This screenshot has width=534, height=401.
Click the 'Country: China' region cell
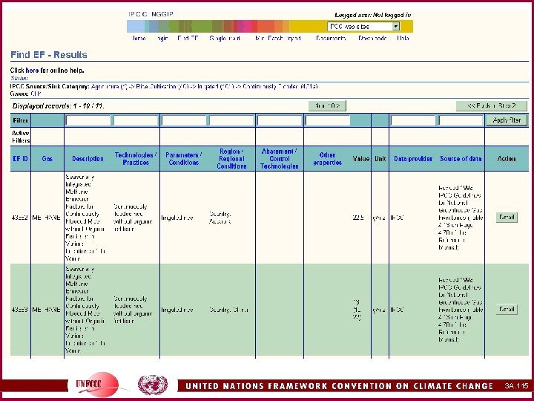[x=229, y=310]
